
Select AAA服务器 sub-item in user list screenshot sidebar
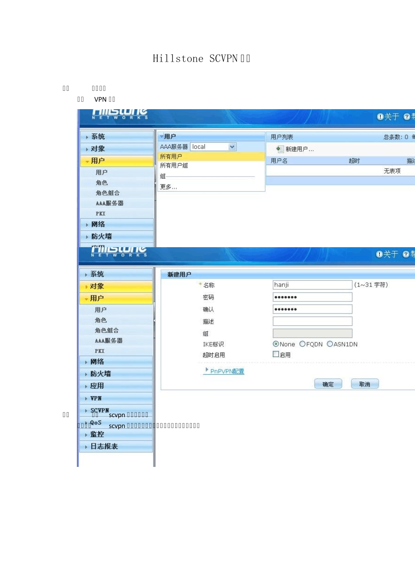pyautogui.click(x=110, y=203)
